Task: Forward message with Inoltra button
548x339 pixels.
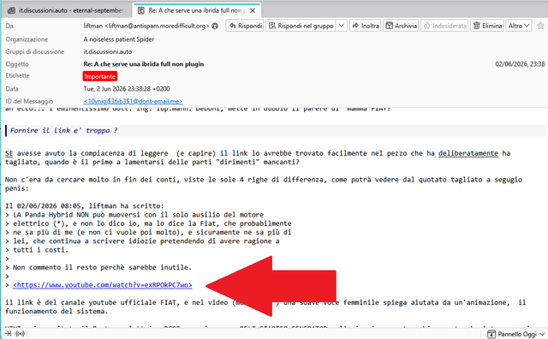Action: click(366, 26)
